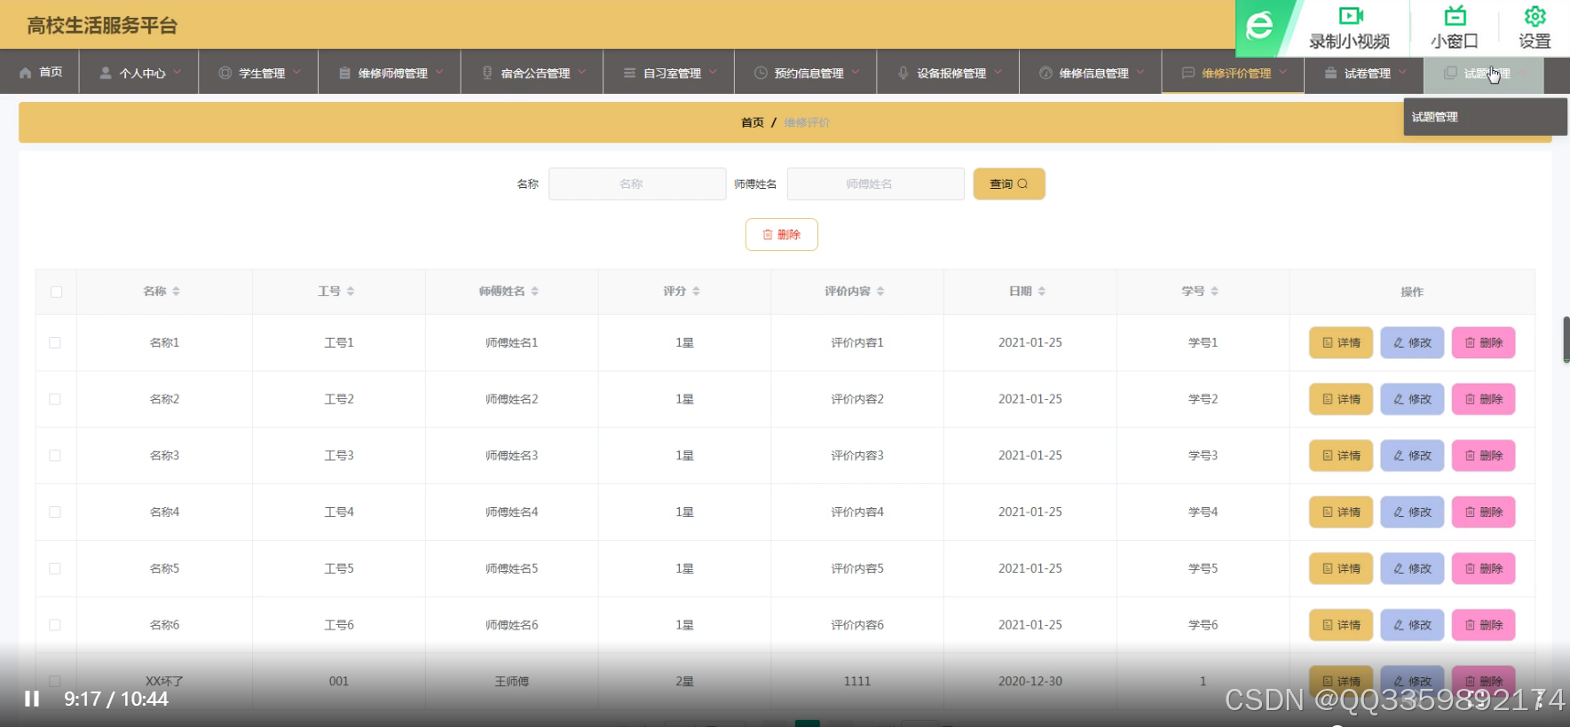Click the page vertical scrollbar thumb

[1566, 340]
